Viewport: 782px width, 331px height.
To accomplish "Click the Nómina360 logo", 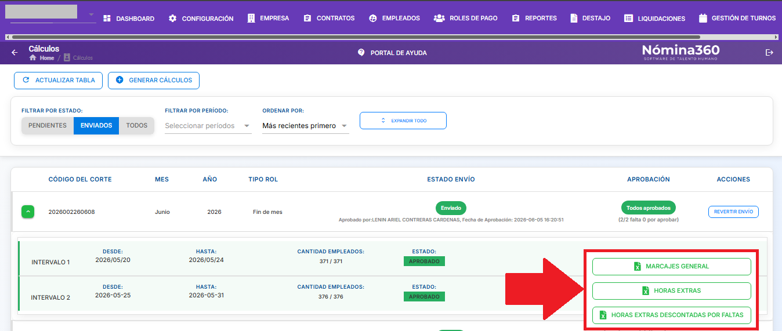I will (680, 52).
